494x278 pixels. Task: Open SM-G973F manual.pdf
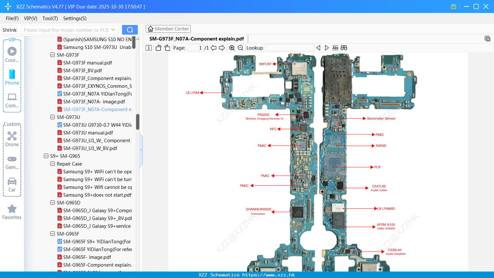(x=88, y=63)
